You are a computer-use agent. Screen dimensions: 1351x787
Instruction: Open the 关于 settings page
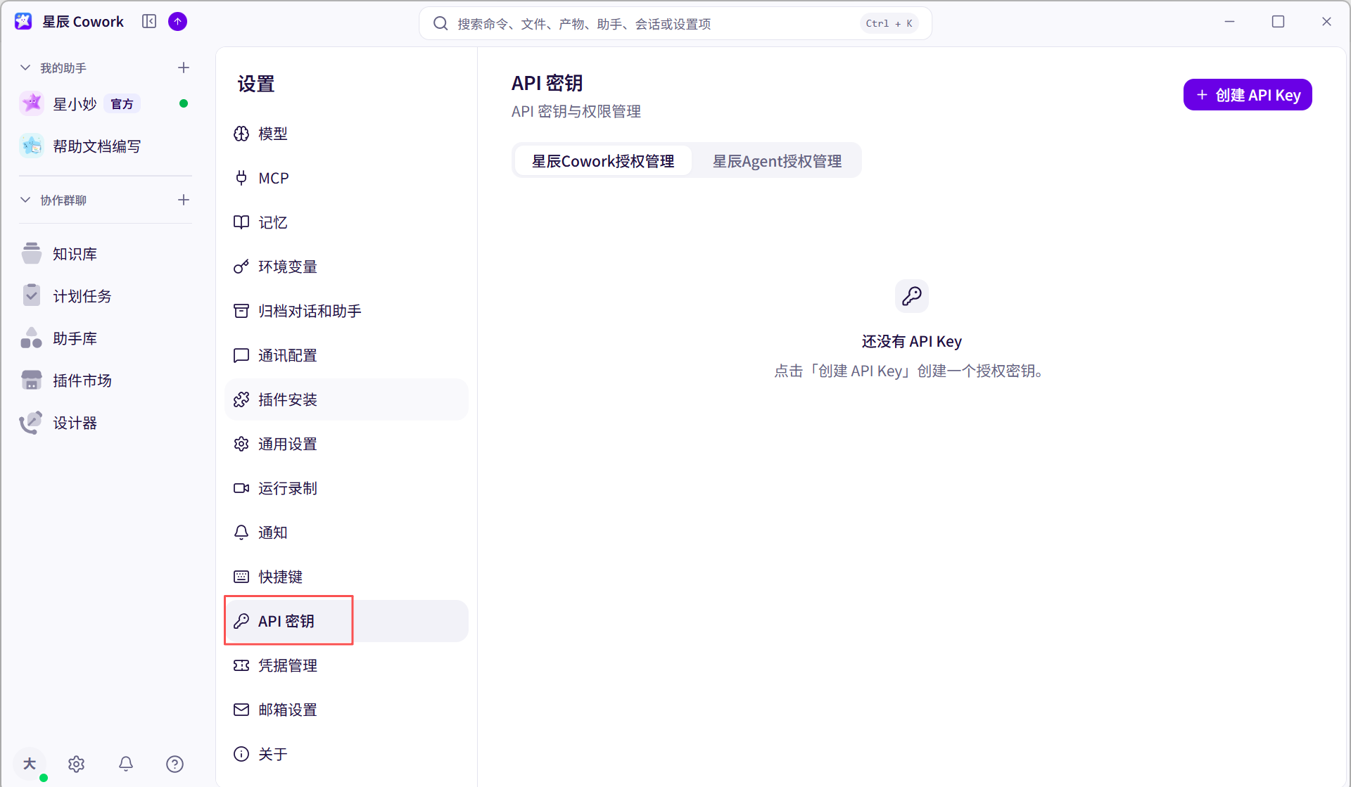pos(346,754)
